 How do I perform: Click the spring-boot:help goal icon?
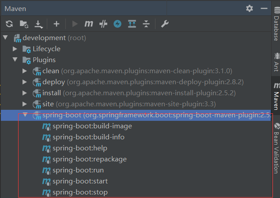point(46,149)
